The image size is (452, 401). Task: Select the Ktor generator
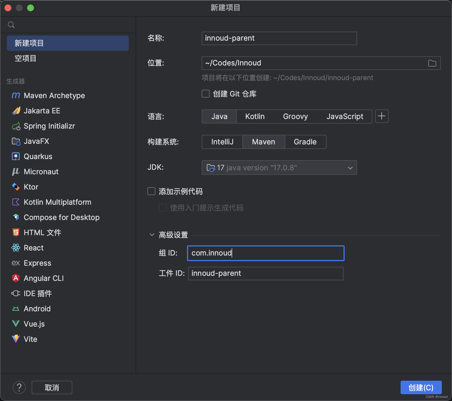tap(31, 187)
